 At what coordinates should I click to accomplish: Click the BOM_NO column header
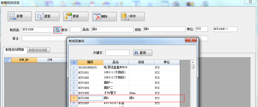click(x=24, y=60)
